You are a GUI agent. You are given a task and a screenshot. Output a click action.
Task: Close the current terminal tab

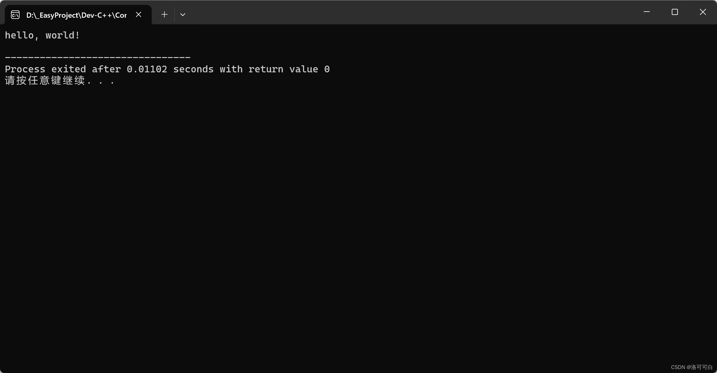tap(138, 14)
